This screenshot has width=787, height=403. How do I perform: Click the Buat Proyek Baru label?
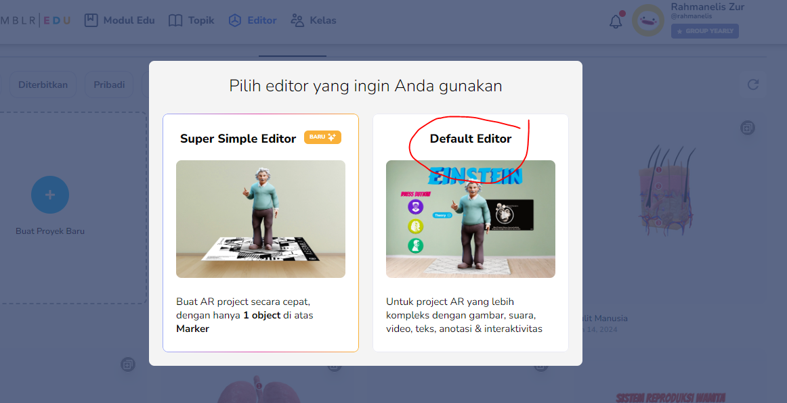click(50, 231)
